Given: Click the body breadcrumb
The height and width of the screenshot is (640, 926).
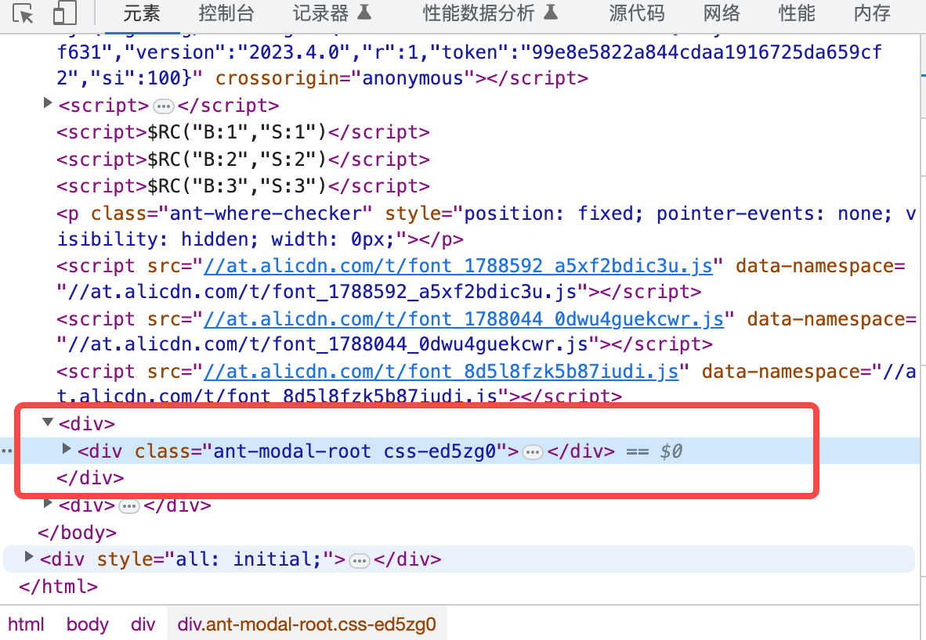Looking at the screenshot, I should tap(88, 624).
